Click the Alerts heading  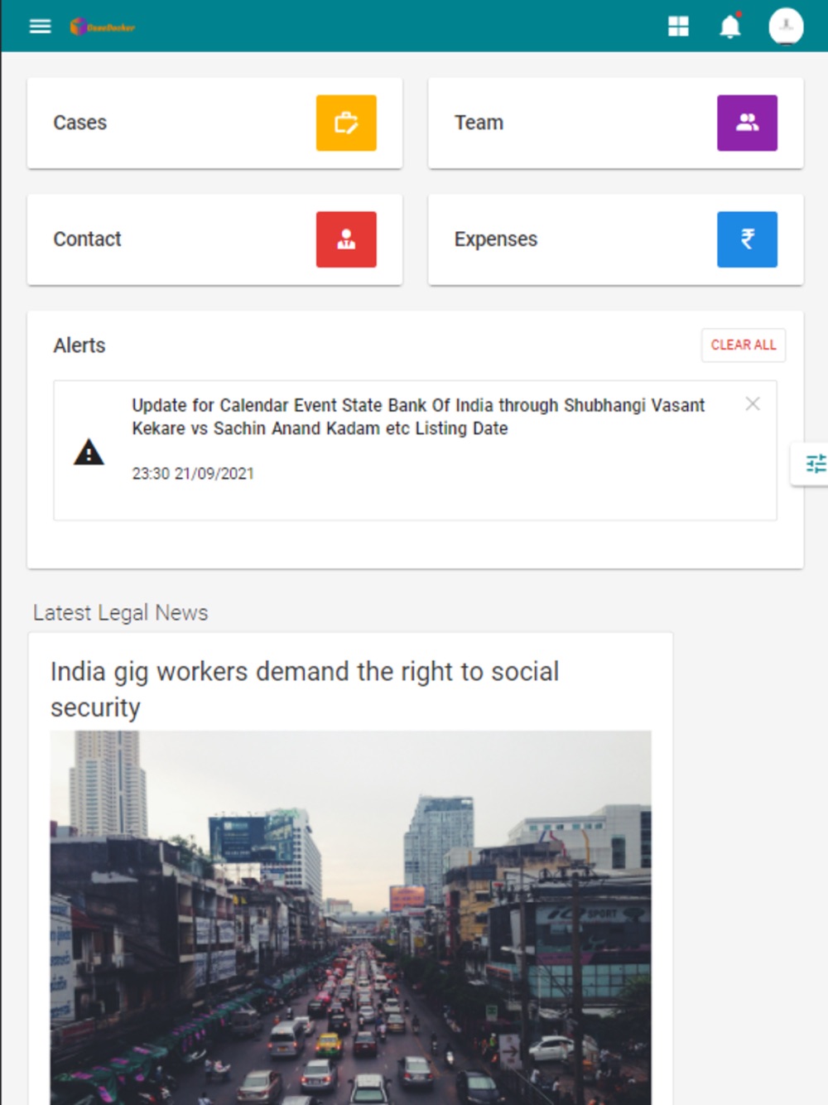pos(79,345)
